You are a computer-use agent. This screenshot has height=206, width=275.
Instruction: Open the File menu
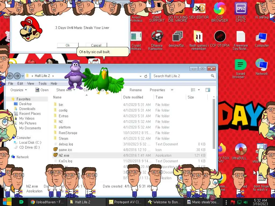(x=11, y=84)
